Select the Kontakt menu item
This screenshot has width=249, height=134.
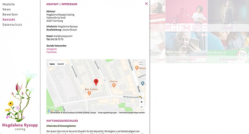(9, 20)
